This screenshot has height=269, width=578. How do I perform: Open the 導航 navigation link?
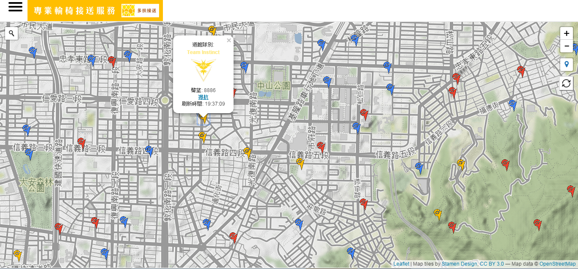tap(203, 97)
